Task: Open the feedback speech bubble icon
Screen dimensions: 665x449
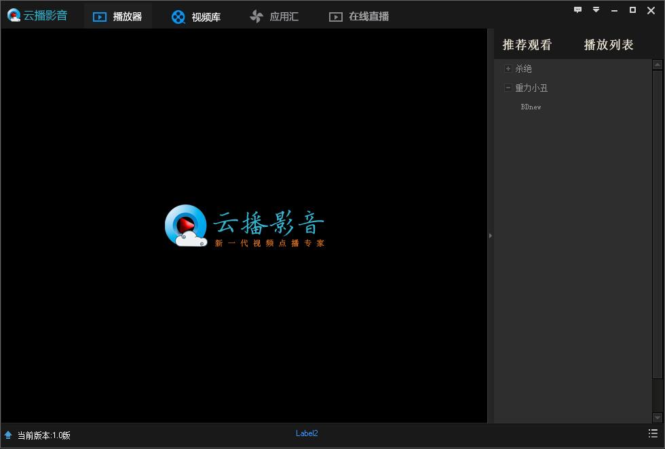Action: [x=577, y=10]
